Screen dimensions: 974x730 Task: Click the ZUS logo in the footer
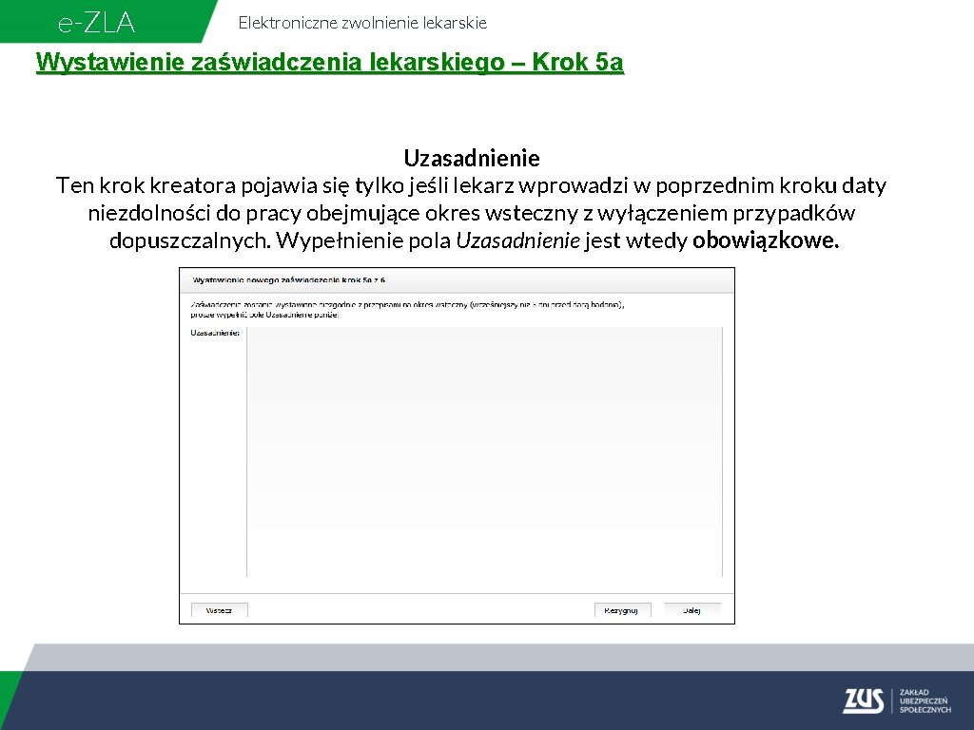[x=863, y=701]
